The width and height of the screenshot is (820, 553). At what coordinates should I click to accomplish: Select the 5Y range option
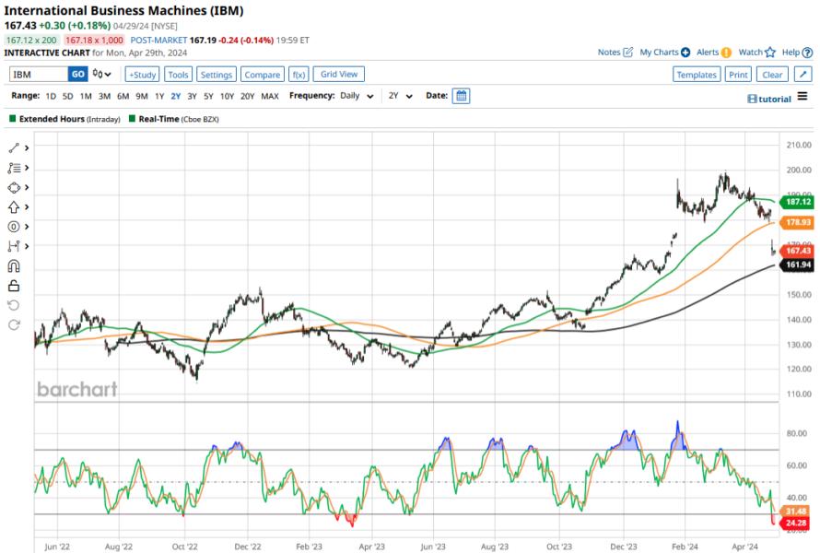click(208, 96)
